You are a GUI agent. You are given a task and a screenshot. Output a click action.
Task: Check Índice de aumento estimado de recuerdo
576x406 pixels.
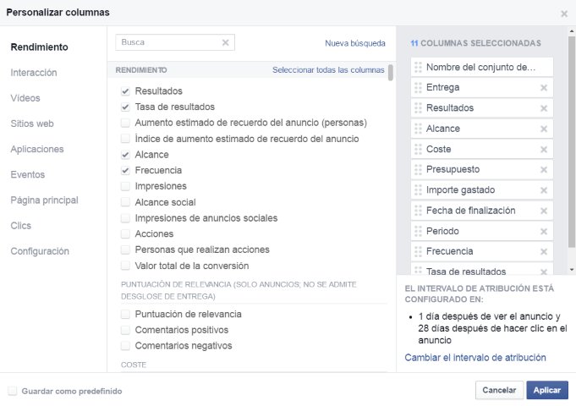(x=126, y=139)
